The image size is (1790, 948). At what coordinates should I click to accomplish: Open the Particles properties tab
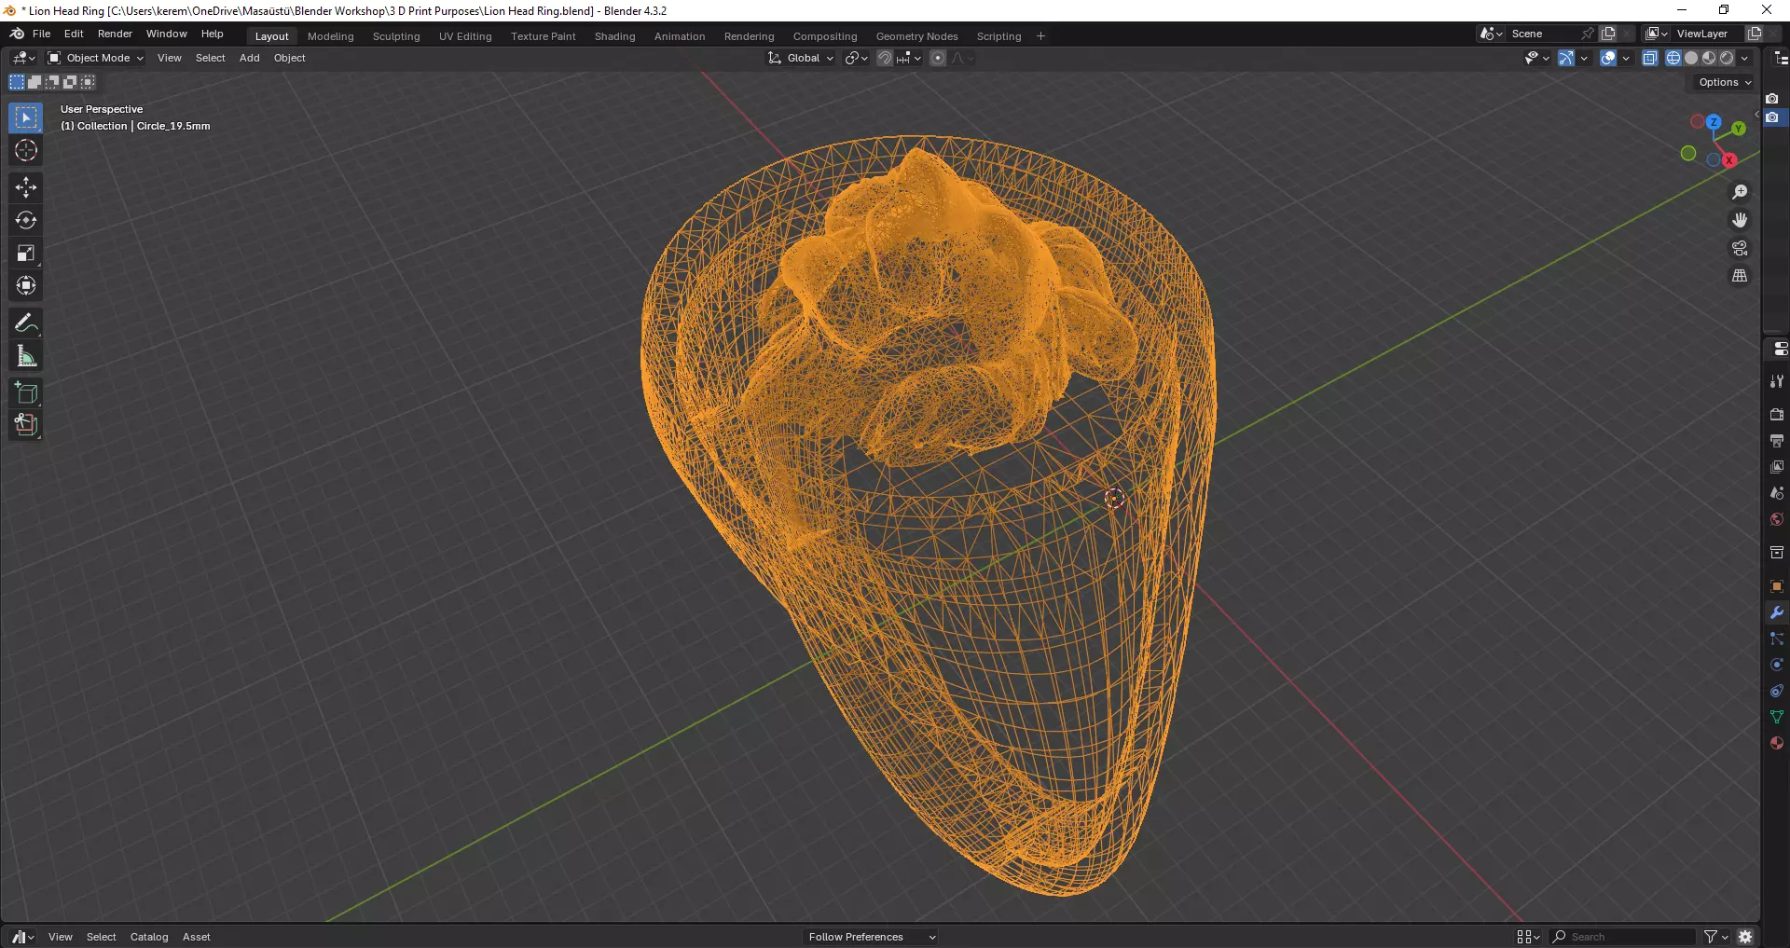[1777, 639]
